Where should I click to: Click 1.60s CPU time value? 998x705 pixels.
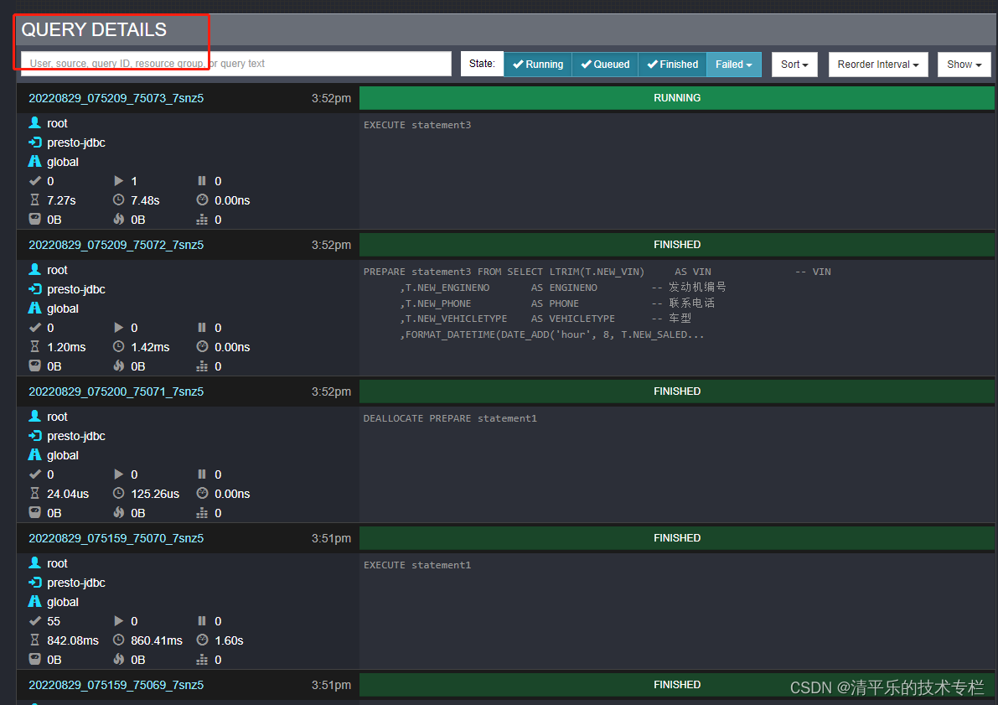229,640
